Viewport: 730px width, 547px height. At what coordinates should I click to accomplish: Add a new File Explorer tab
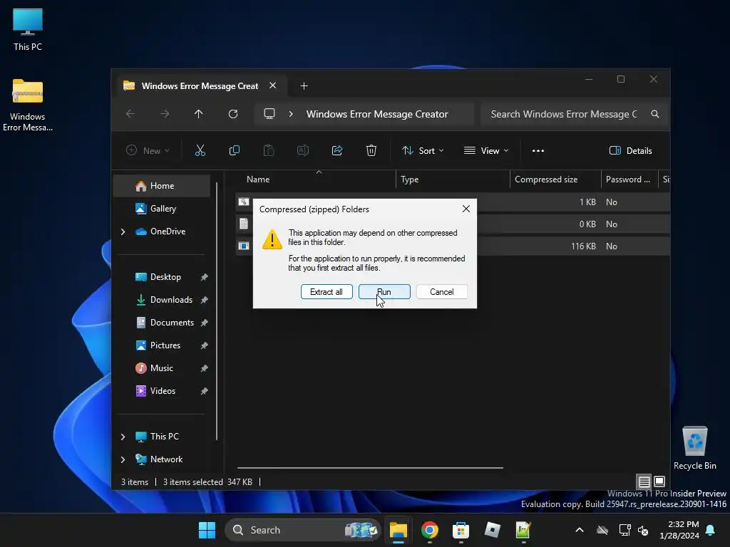pyautogui.click(x=304, y=85)
